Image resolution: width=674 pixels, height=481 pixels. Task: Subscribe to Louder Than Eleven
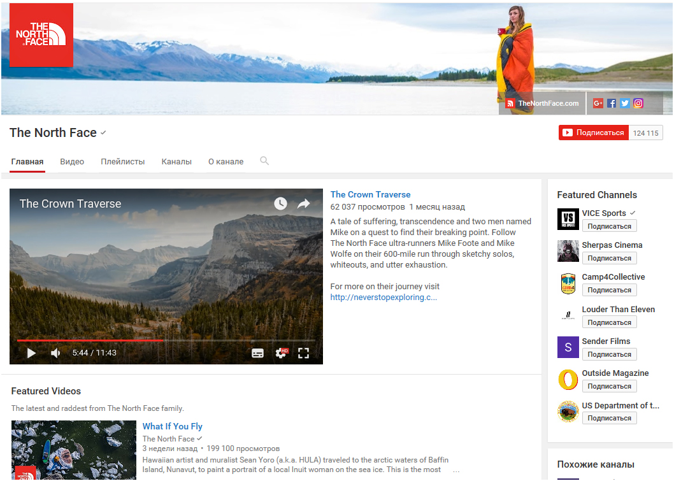(609, 322)
